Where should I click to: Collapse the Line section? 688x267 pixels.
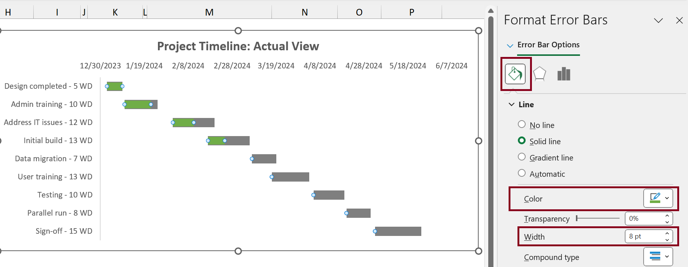point(512,105)
